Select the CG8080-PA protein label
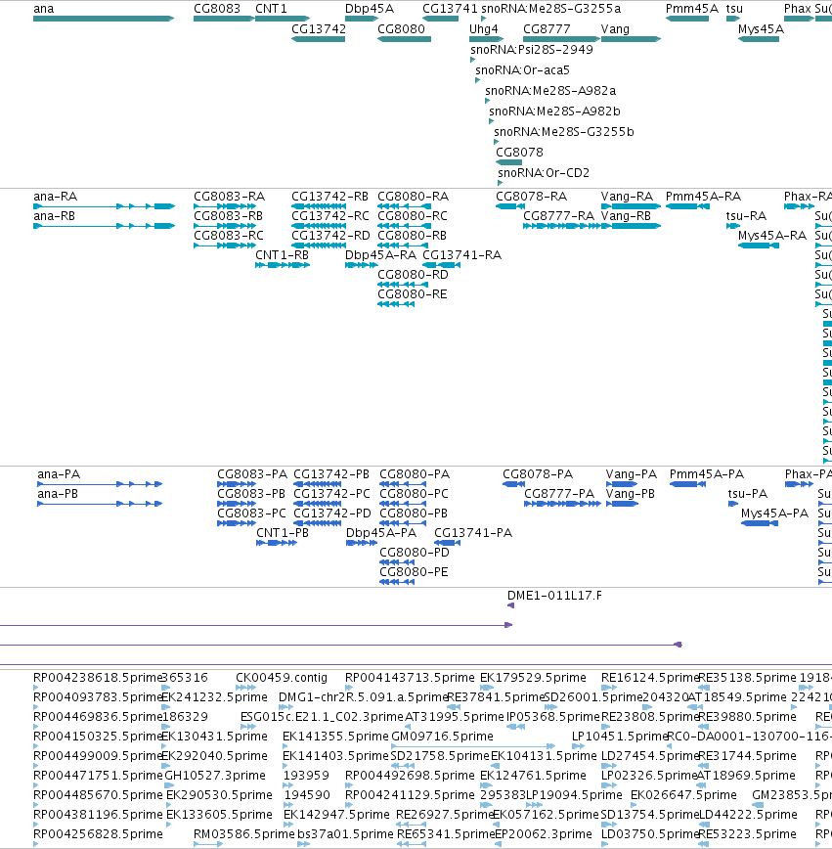832x849 pixels. pyautogui.click(x=415, y=474)
